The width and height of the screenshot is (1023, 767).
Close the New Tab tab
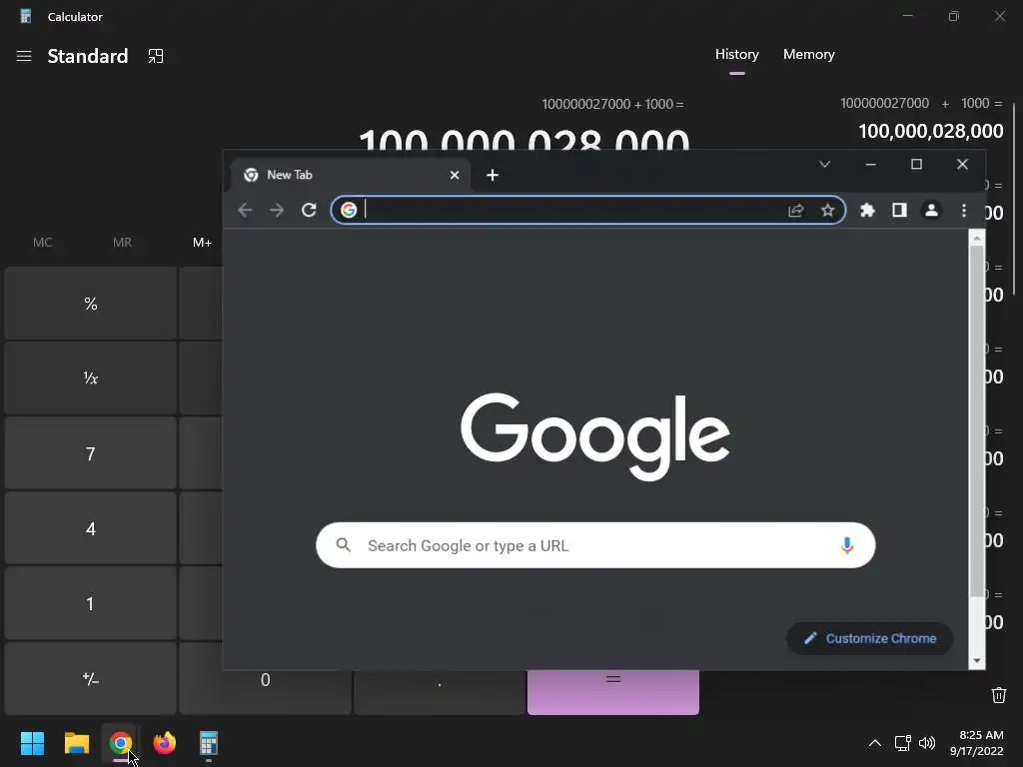click(x=455, y=175)
